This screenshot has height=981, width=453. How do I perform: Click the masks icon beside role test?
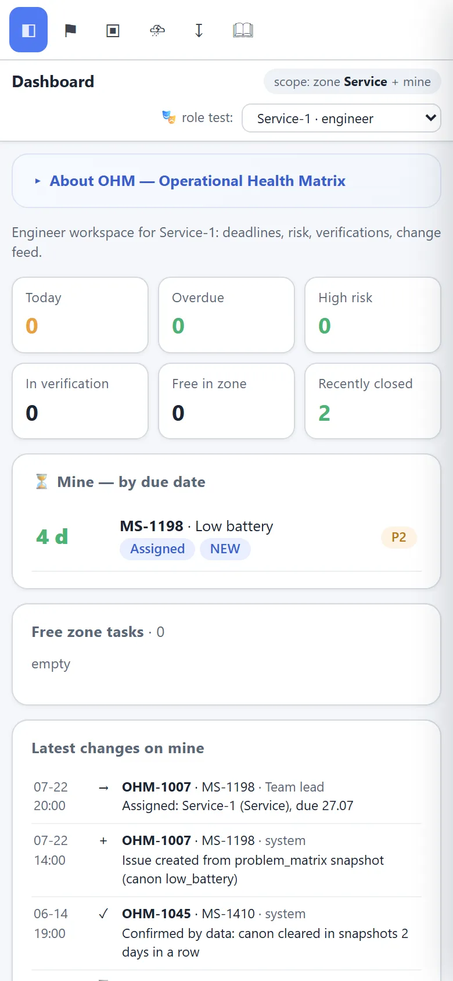168,117
